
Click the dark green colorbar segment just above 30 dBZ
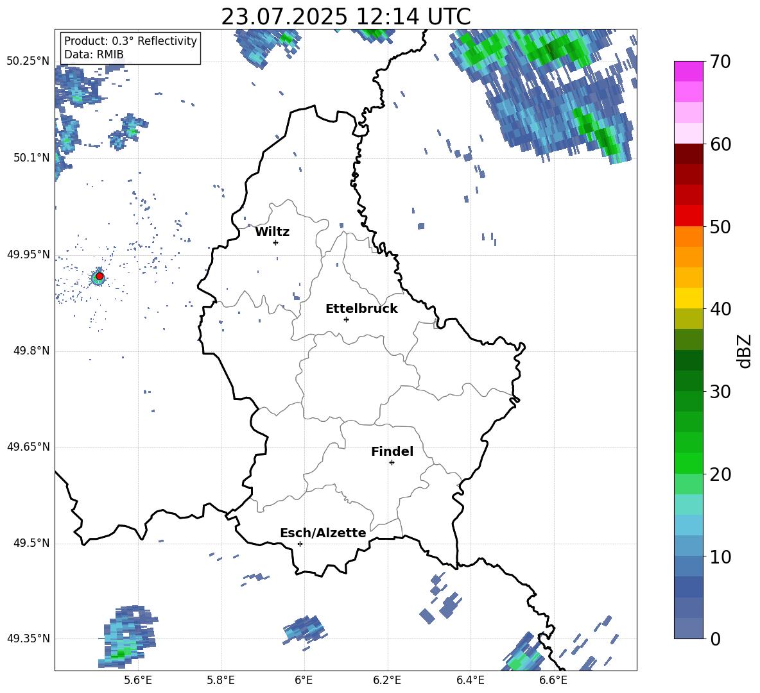(x=688, y=381)
